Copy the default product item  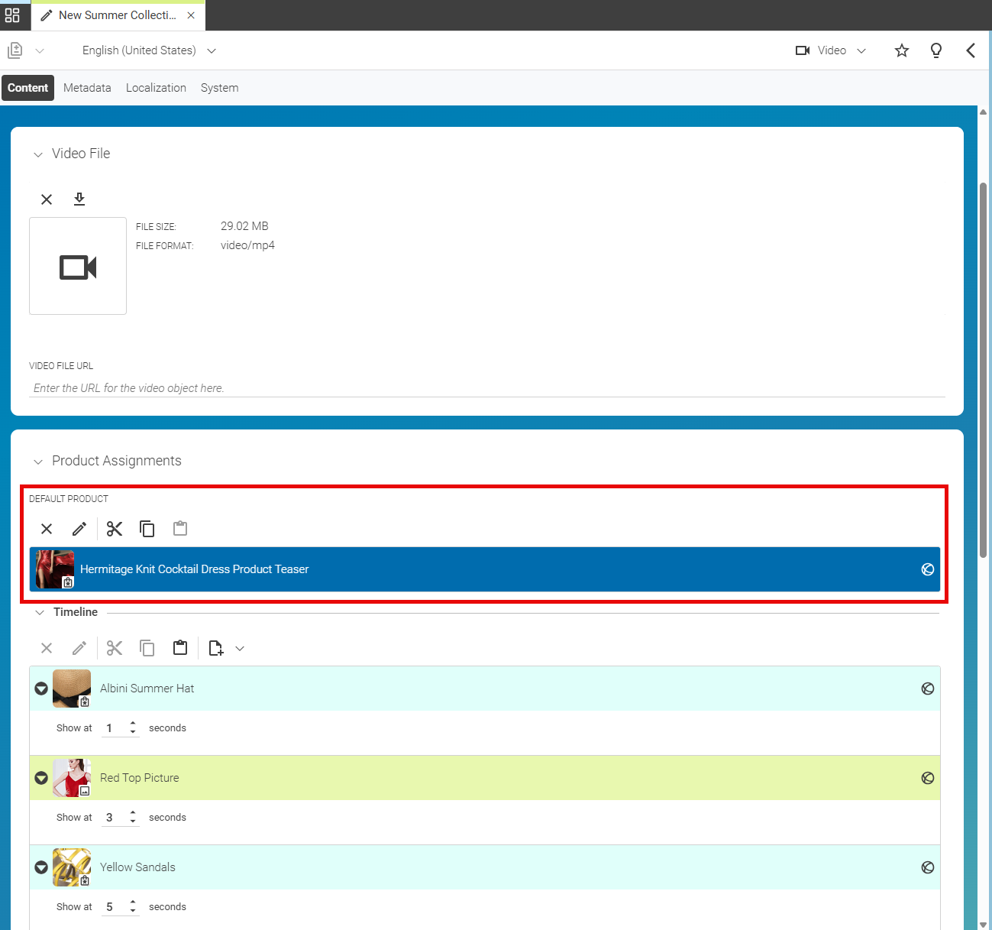point(147,529)
